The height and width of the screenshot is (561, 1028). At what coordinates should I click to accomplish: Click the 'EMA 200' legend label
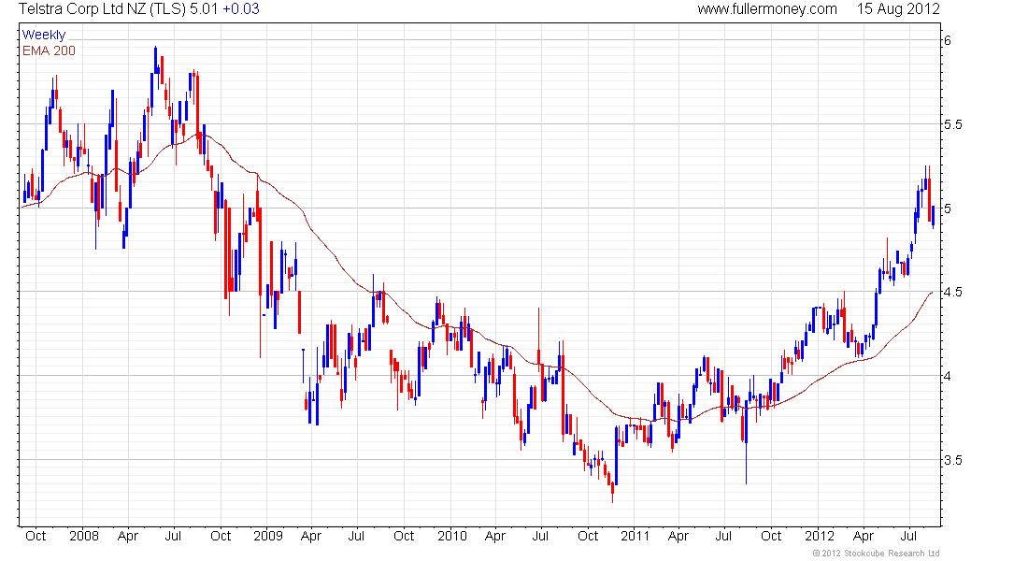(49, 50)
